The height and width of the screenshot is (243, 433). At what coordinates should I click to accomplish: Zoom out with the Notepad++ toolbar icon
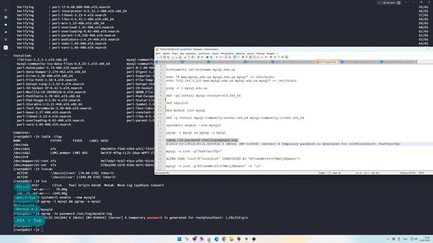pyautogui.click(x=221, y=57)
